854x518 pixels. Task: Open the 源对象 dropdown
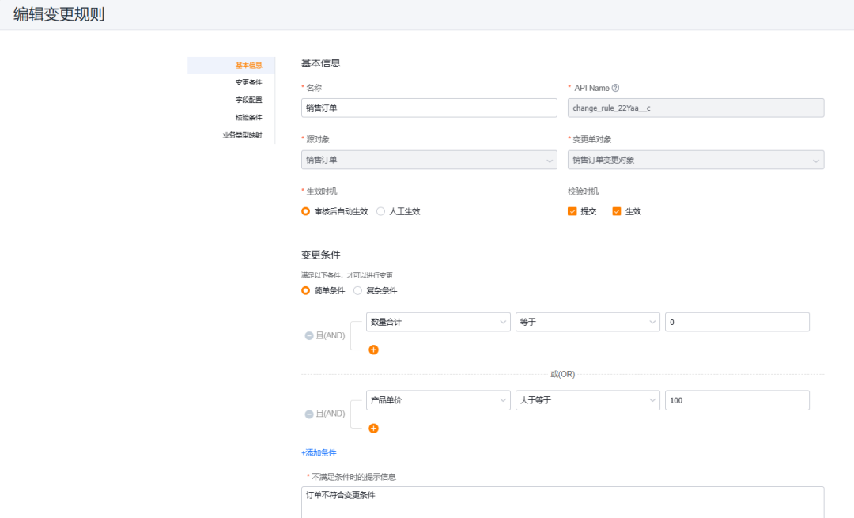429,160
